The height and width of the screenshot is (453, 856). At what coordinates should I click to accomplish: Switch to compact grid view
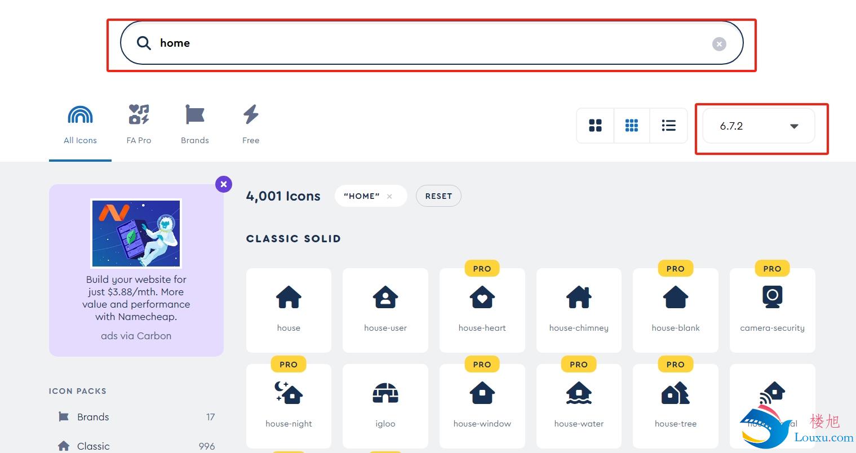[632, 126]
